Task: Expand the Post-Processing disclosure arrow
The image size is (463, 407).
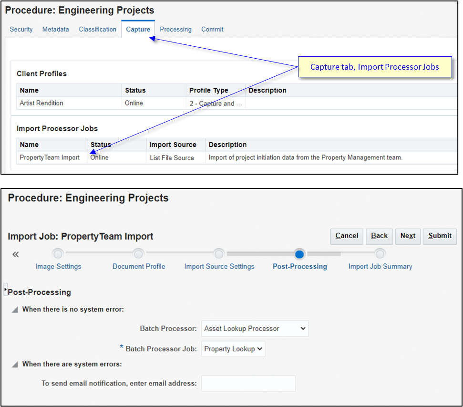Action: coord(5,288)
